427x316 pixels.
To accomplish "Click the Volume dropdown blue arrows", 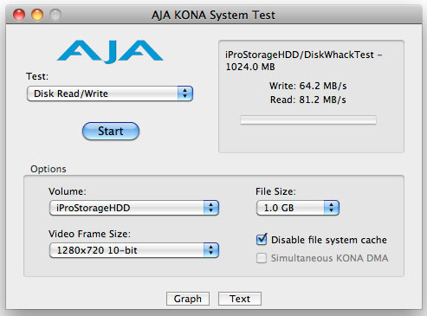I will 211,208.
